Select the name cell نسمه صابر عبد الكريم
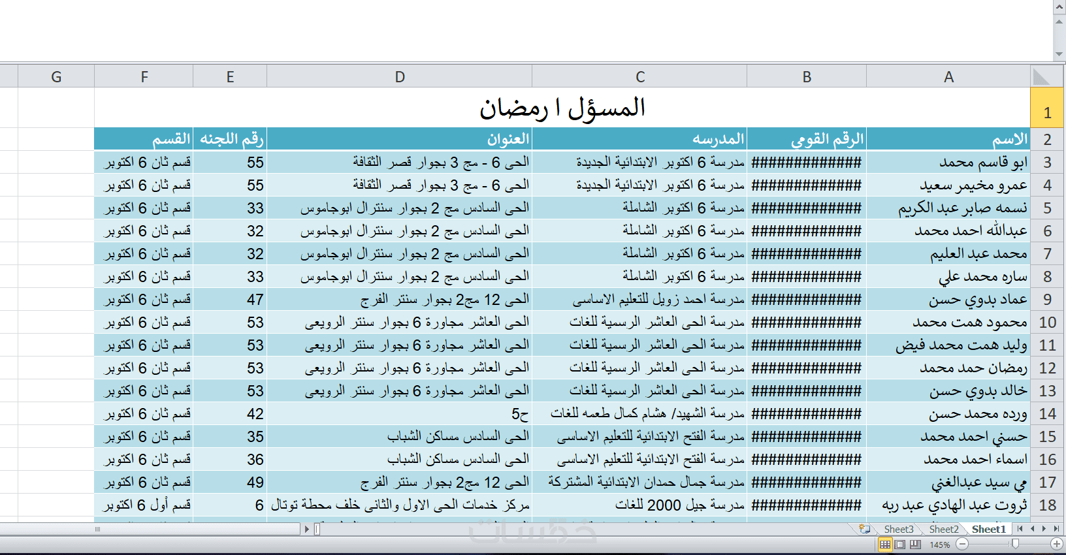The width and height of the screenshot is (1066, 555). tap(948, 208)
